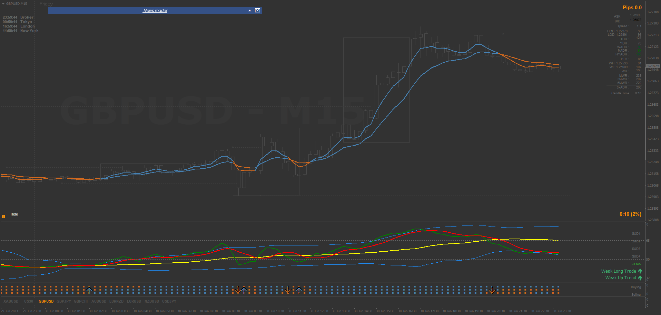Switch chart to NZDUSD symbol
Image resolution: width=661 pixels, height=315 pixels.
point(152,301)
